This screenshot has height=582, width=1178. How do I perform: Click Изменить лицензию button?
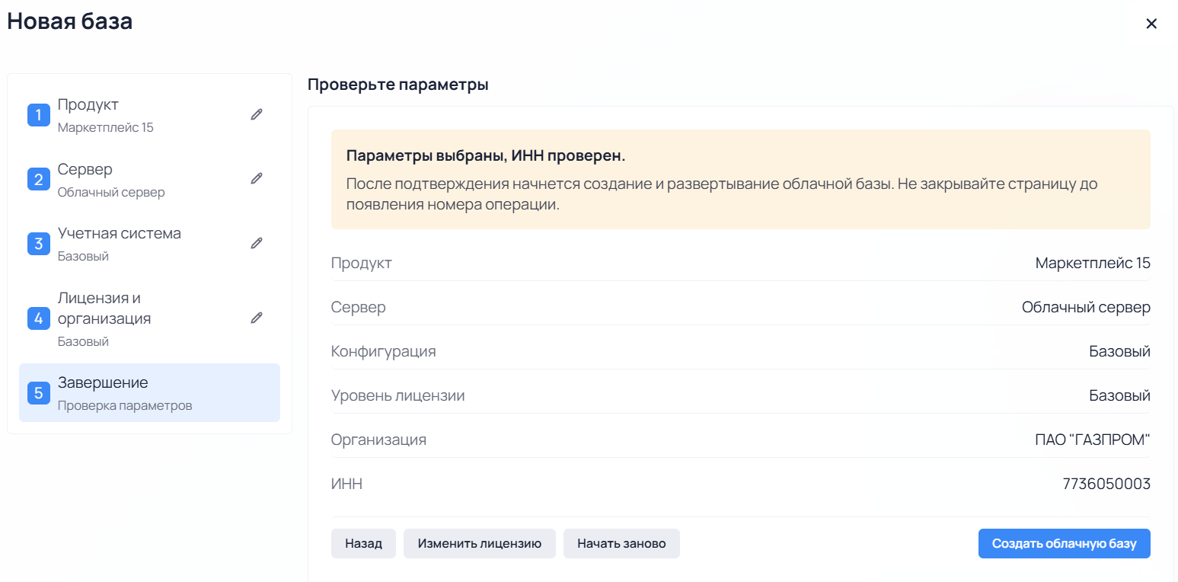point(480,544)
